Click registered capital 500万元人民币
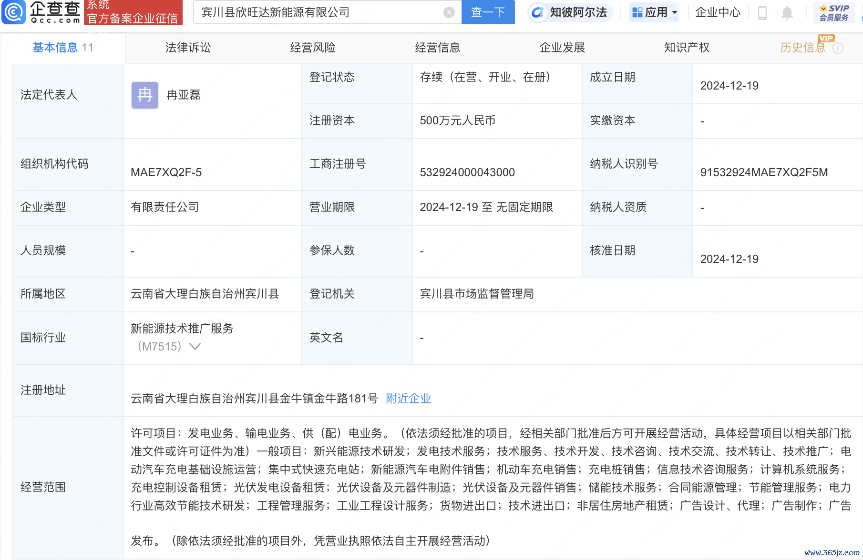 (458, 120)
